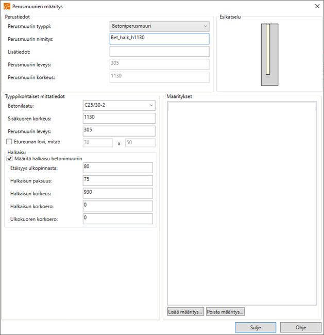Enable the Etureunan lovi checkbox
Screen dimensions: 324x335
tap(8, 143)
